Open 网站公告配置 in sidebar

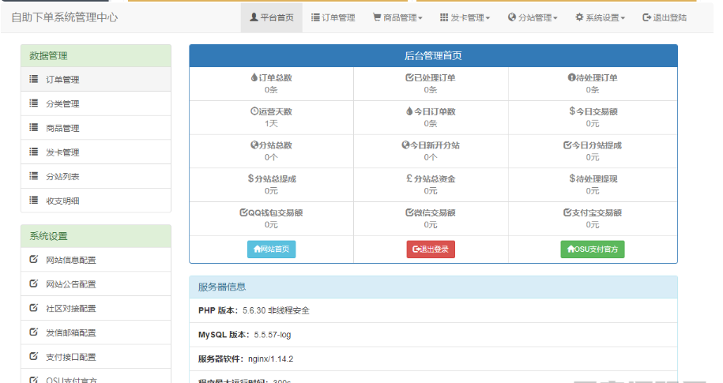96,284
